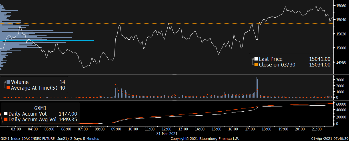
Task: Select the Volume legend label
Action: pyautogui.click(x=20, y=82)
